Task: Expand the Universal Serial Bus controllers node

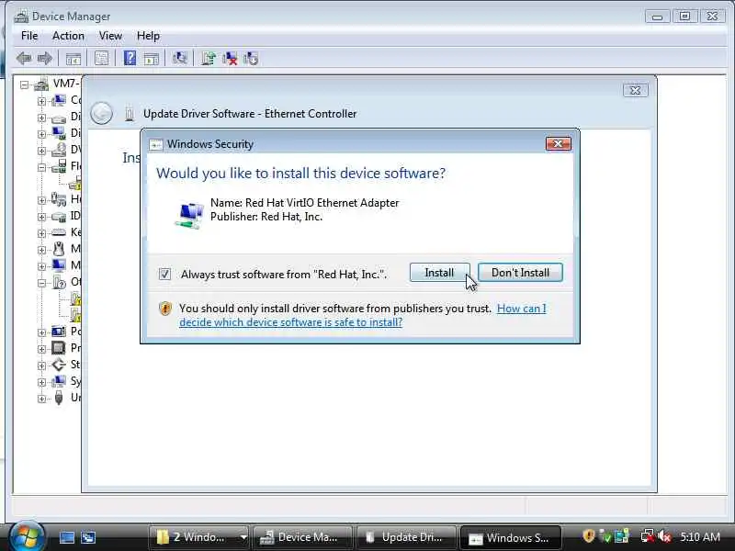Action: (x=41, y=399)
